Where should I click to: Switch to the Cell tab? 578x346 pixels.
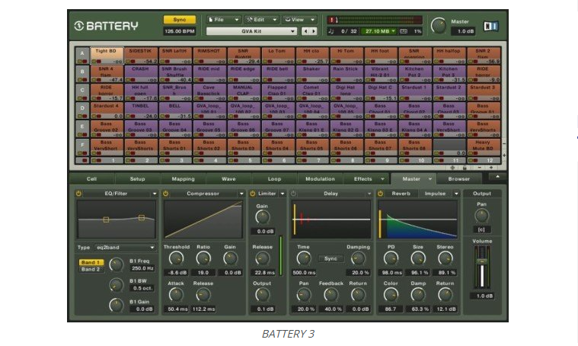pos(91,179)
